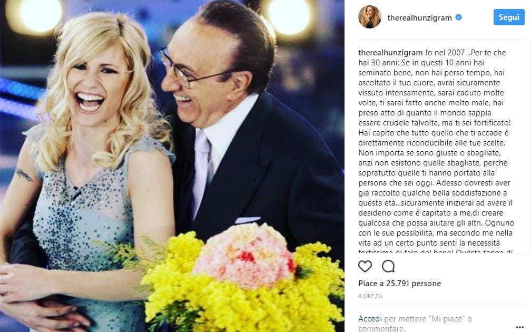The height and width of the screenshot is (332, 531).
Task: Open therealhunzigram's profile picture
Action: tap(369, 17)
